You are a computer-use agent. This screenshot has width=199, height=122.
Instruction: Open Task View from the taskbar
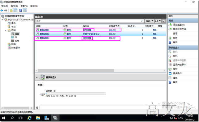(20, 118)
